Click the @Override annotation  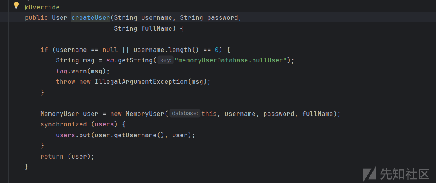click(42, 7)
